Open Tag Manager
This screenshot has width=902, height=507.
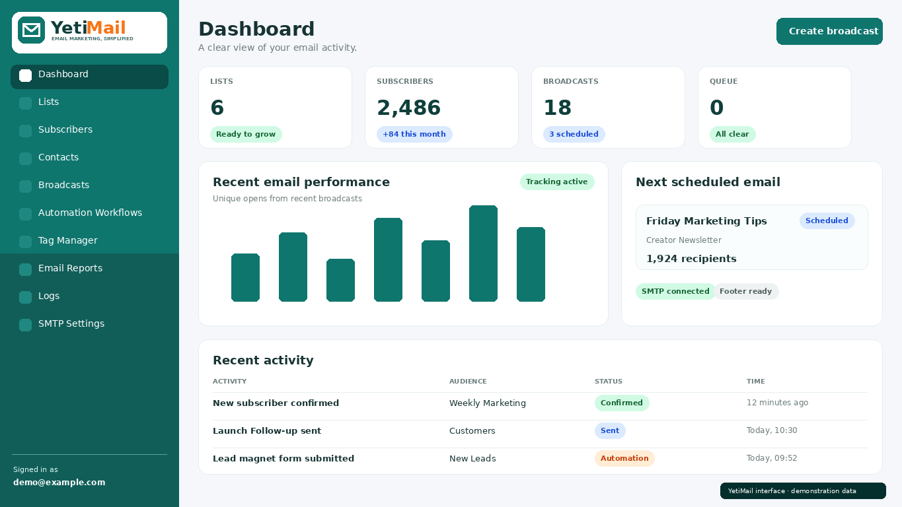(x=89, y=242)
